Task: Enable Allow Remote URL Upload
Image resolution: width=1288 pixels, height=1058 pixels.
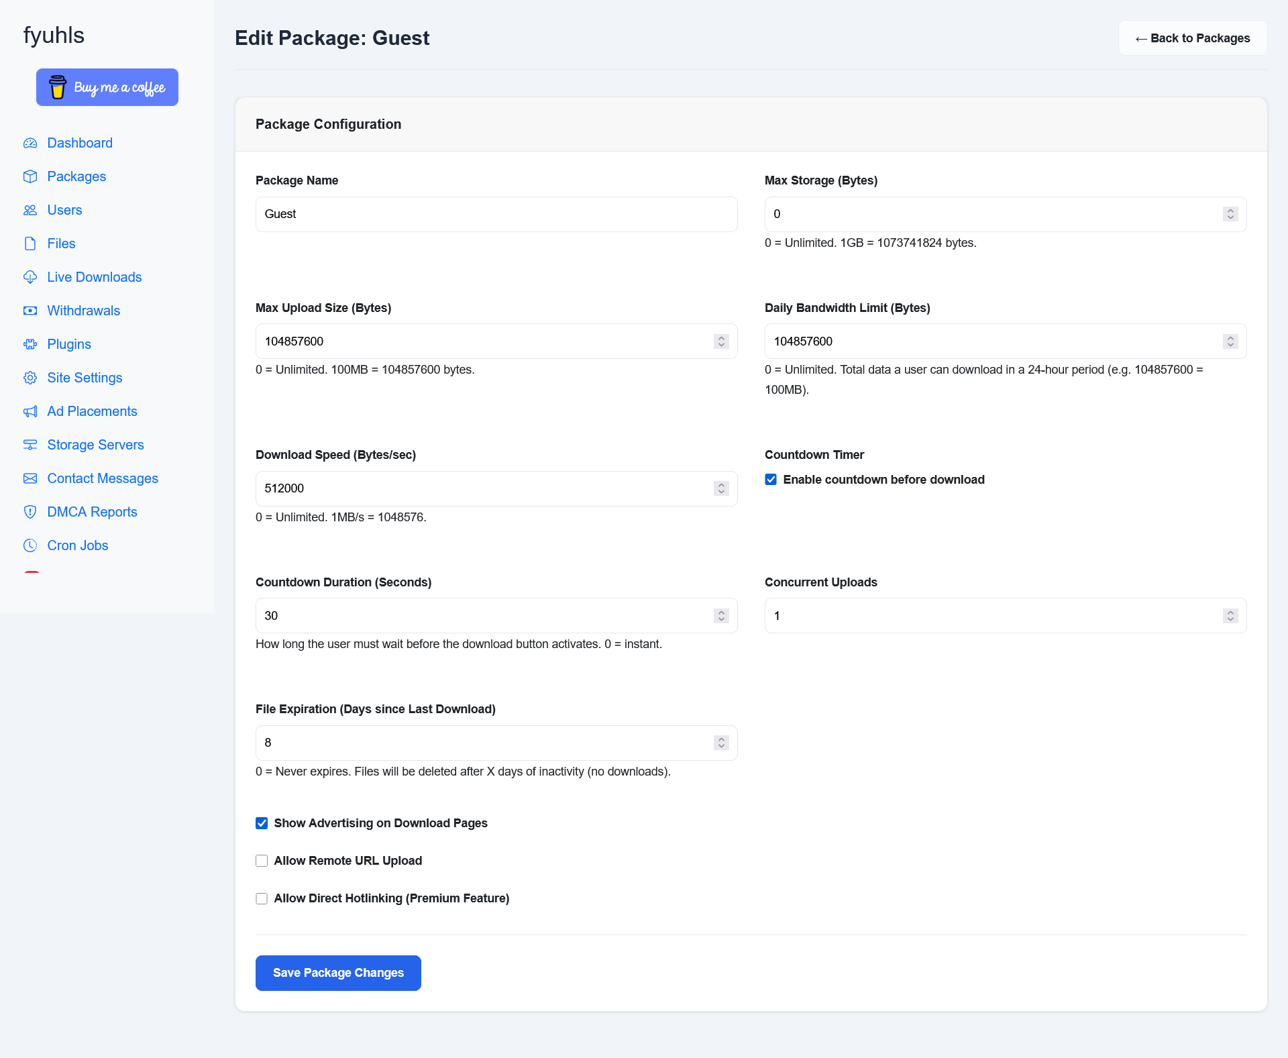Action: pos(262,861)
